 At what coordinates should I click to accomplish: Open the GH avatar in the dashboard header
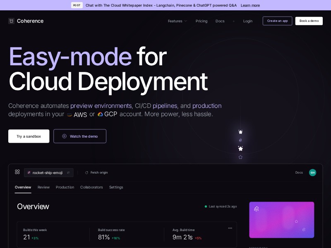click(x=313, y=172)
